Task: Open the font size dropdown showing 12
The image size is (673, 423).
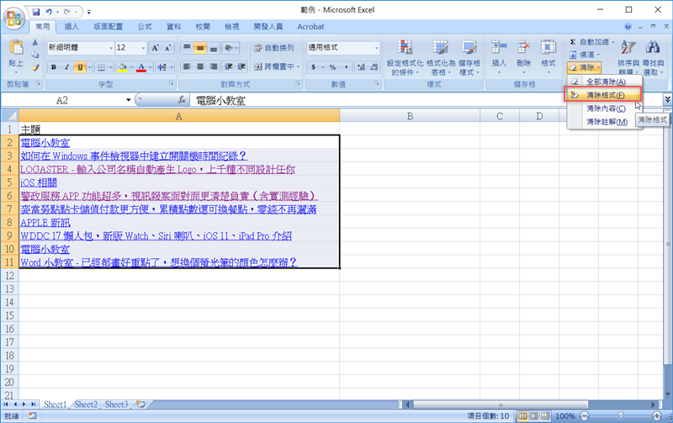Action: tap(143, 48)
